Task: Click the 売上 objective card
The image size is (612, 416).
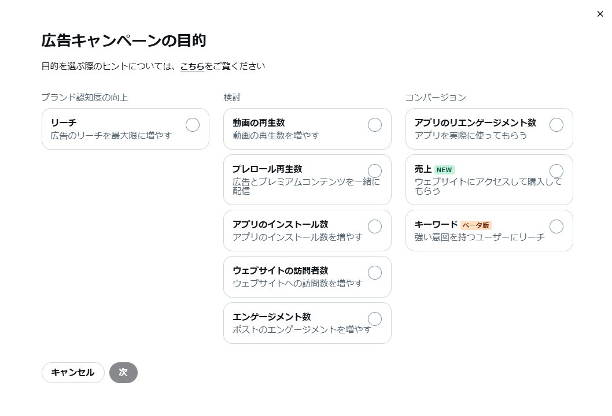Action: (489, 179)
